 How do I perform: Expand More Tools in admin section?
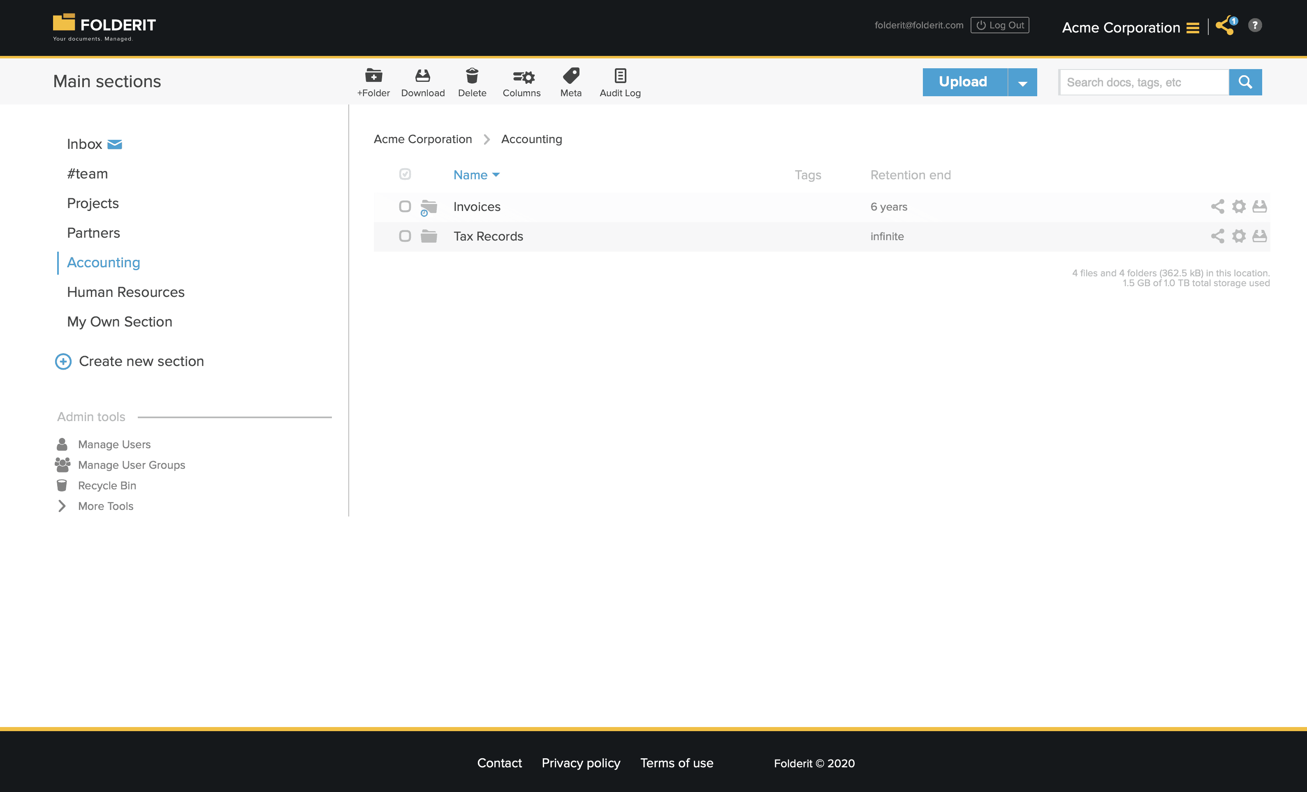(105, 505)
